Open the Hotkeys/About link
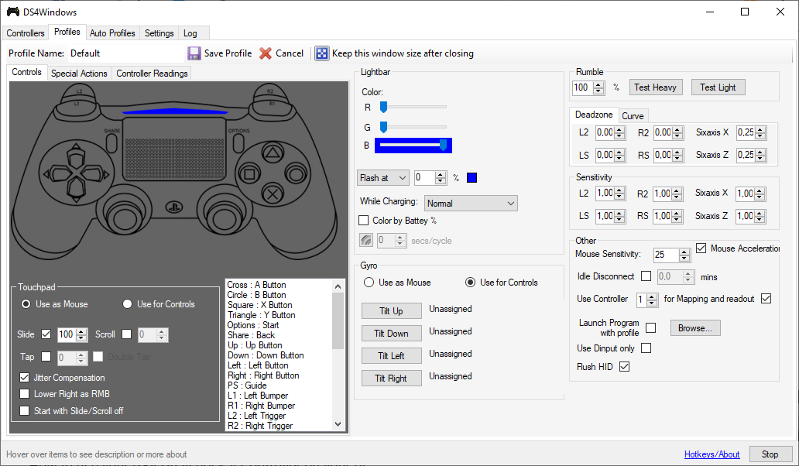Viewport: 799px width, 466px height. point(712,454)
